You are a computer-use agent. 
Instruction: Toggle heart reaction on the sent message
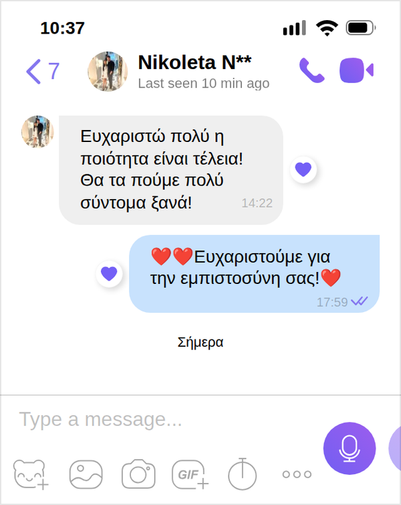pos(109,274)
